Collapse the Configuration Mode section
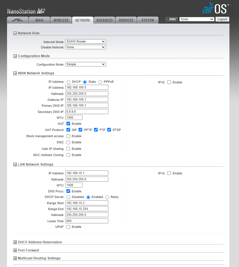 coord(15,56)
